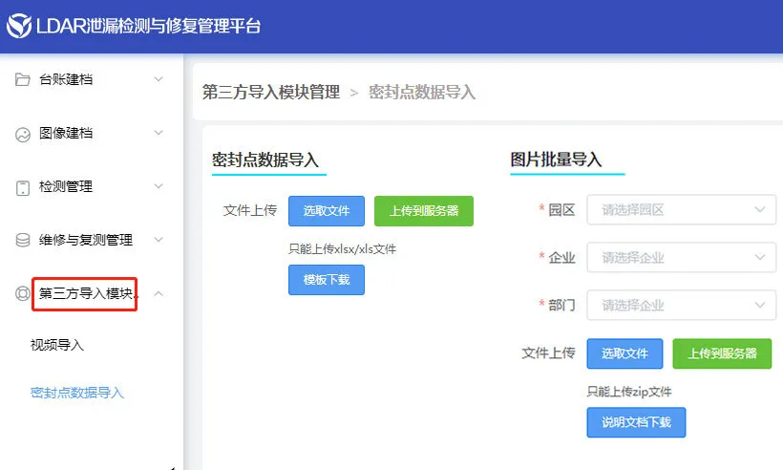
Task: Click 选取文件 under 密封点数据导入
Action: click(x=327, y=211)
